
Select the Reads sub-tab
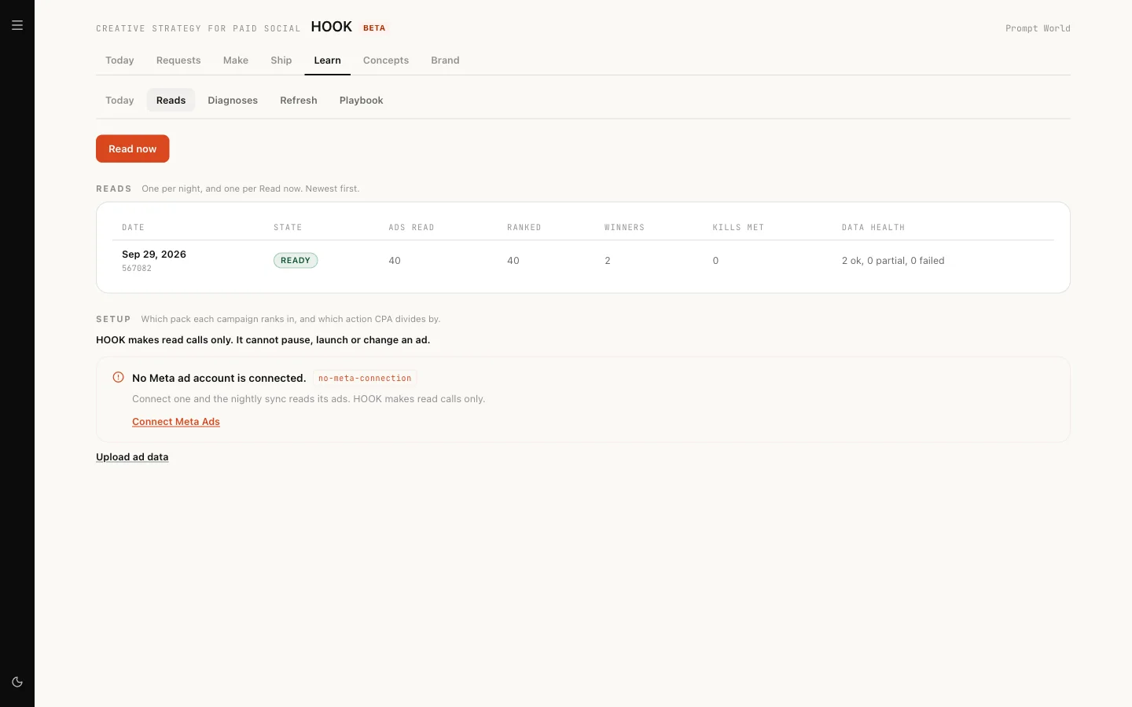(171, 101)
